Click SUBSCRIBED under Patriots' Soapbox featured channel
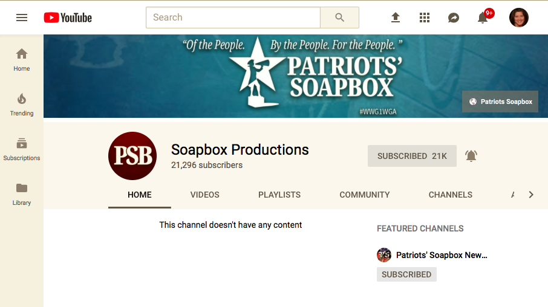 406,274
